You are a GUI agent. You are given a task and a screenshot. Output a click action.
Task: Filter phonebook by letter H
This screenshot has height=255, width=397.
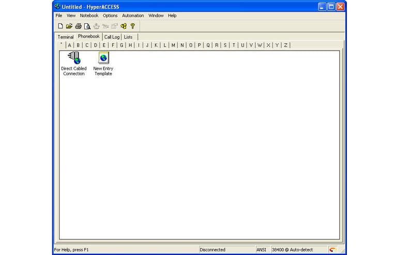click(130, 45)
